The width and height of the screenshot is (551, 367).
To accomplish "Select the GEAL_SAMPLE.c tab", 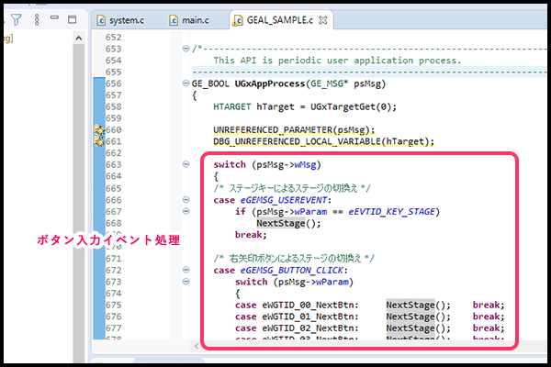I will point(280,20).
